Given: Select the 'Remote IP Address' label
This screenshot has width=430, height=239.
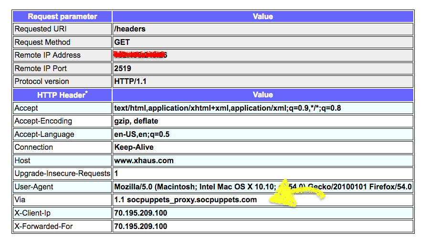Looking at the screenshot, I should (62, 55).
